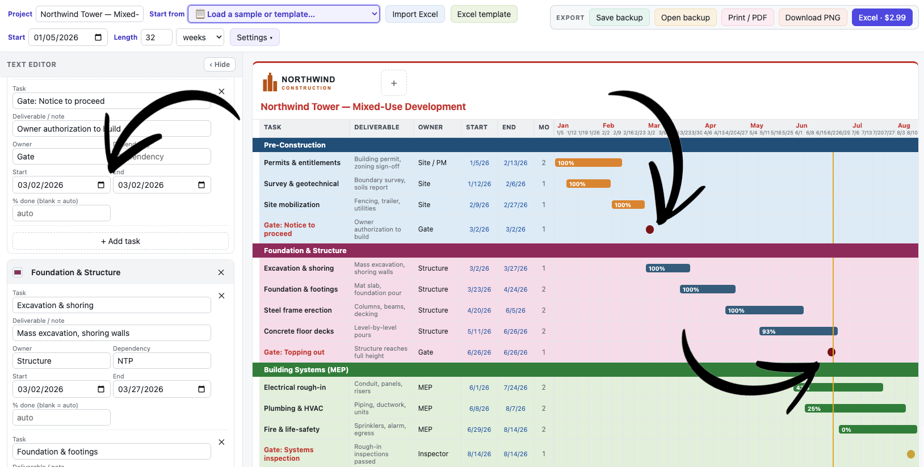This screenshot has width=924, height=467.
Task: Edit Foundation & Structure section title field
Action: 119,272
